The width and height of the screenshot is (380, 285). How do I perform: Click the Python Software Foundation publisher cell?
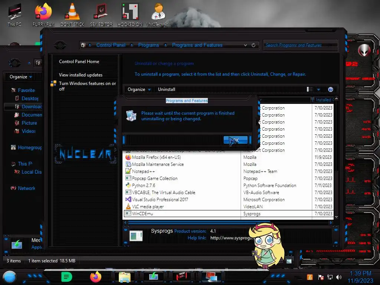tap(270, 186)
